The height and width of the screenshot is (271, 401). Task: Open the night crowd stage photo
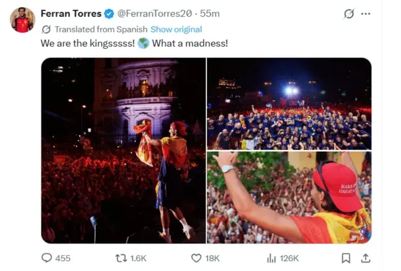click(x=124, y=151)
